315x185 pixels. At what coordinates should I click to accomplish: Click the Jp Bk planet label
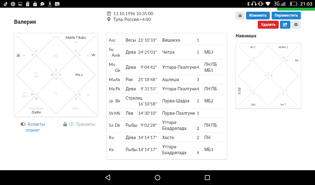(x=114, y=101)
